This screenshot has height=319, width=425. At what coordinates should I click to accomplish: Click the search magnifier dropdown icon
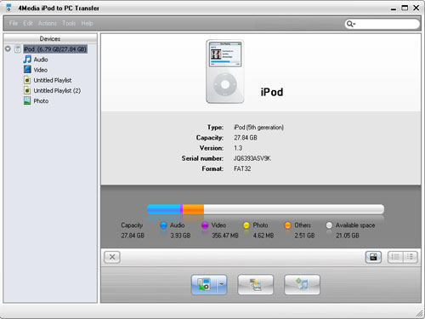[x=351, y=24]
